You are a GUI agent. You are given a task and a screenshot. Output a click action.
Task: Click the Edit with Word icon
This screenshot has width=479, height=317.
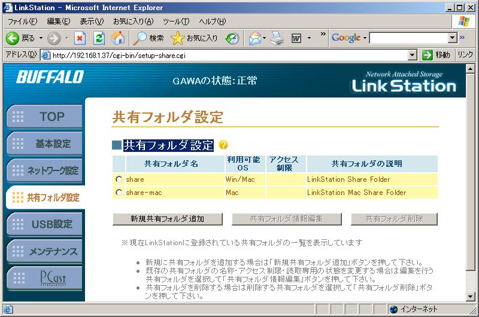(x=296, y=38)
